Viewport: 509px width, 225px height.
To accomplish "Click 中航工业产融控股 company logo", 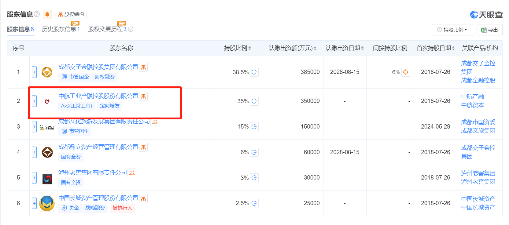I will pos(47,101).
